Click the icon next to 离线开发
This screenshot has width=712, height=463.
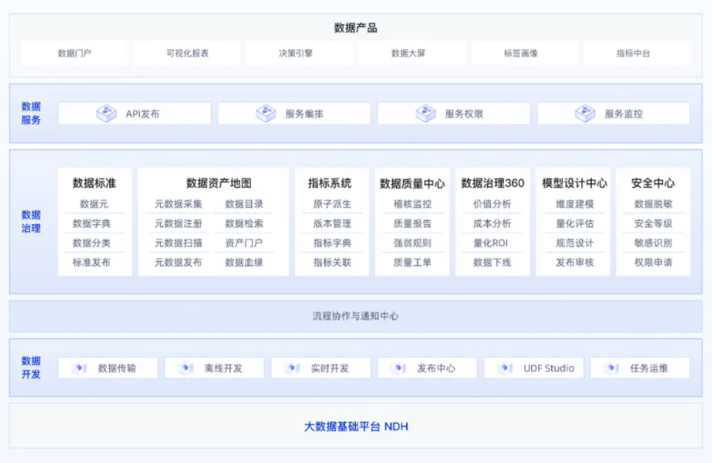coord(187,368)
